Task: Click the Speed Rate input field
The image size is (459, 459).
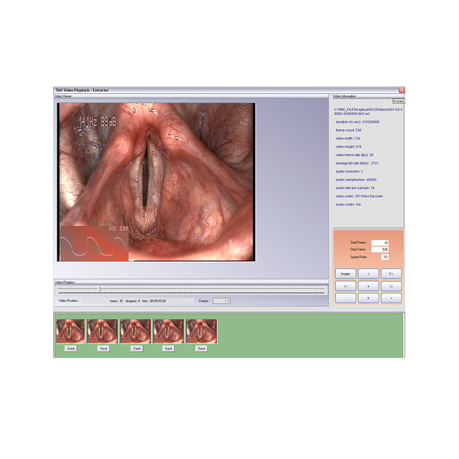Action: [385, 257]
